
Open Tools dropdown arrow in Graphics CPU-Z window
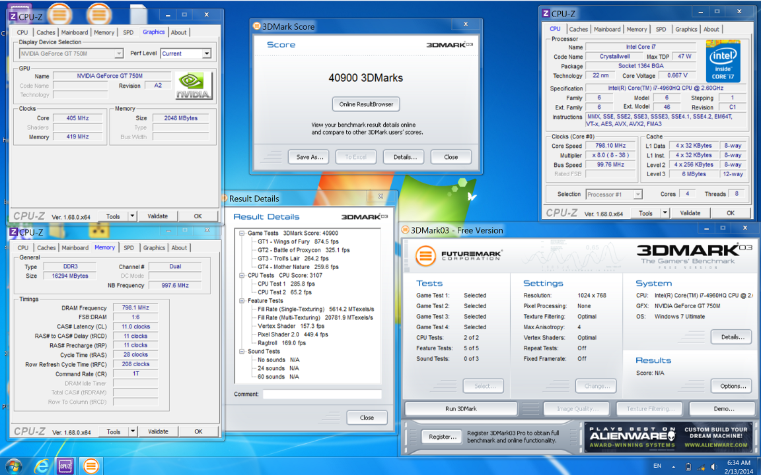(x=133, y=216)
